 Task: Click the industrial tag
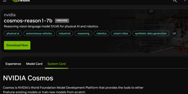point(64,33)
